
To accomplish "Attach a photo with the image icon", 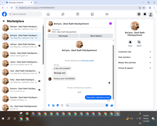I will [53, 105].
